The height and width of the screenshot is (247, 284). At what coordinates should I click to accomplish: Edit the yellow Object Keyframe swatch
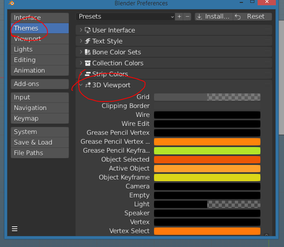pyautogui.click(x=207, y=178)
